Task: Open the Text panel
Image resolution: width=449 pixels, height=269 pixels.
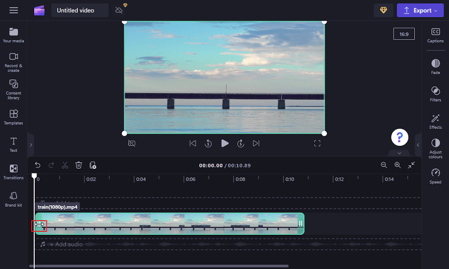Action: (x=14, y=145)
